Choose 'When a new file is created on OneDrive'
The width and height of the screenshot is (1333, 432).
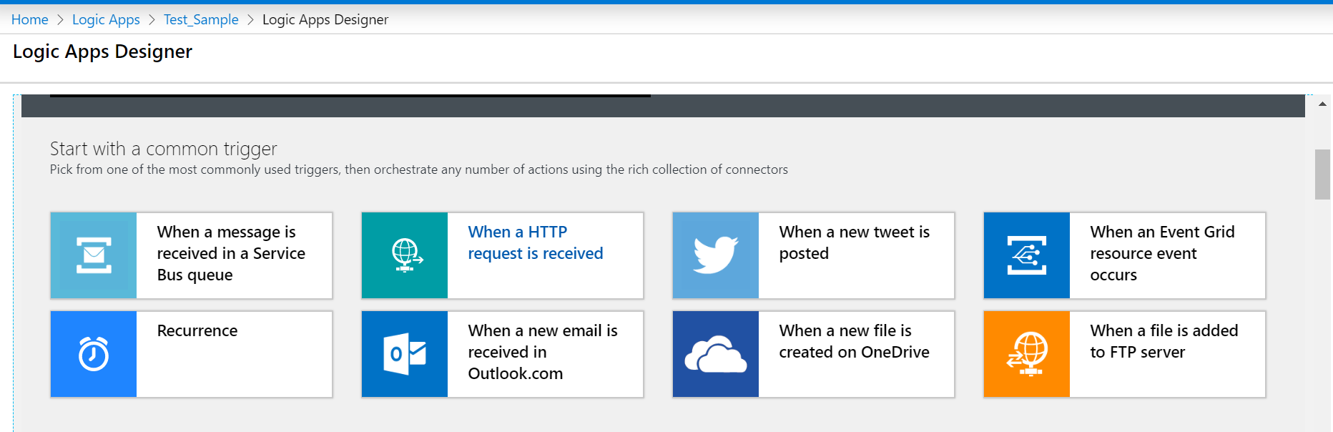[854, 341]
